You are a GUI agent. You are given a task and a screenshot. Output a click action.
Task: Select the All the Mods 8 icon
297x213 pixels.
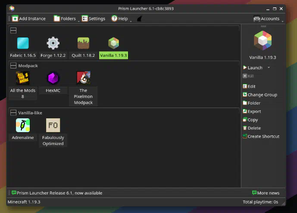point(23,78)
